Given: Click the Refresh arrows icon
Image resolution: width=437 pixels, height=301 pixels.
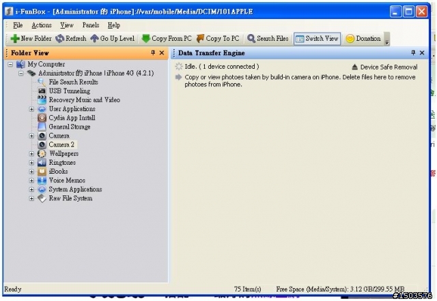Looking at the screenshot, I should 59,39.
